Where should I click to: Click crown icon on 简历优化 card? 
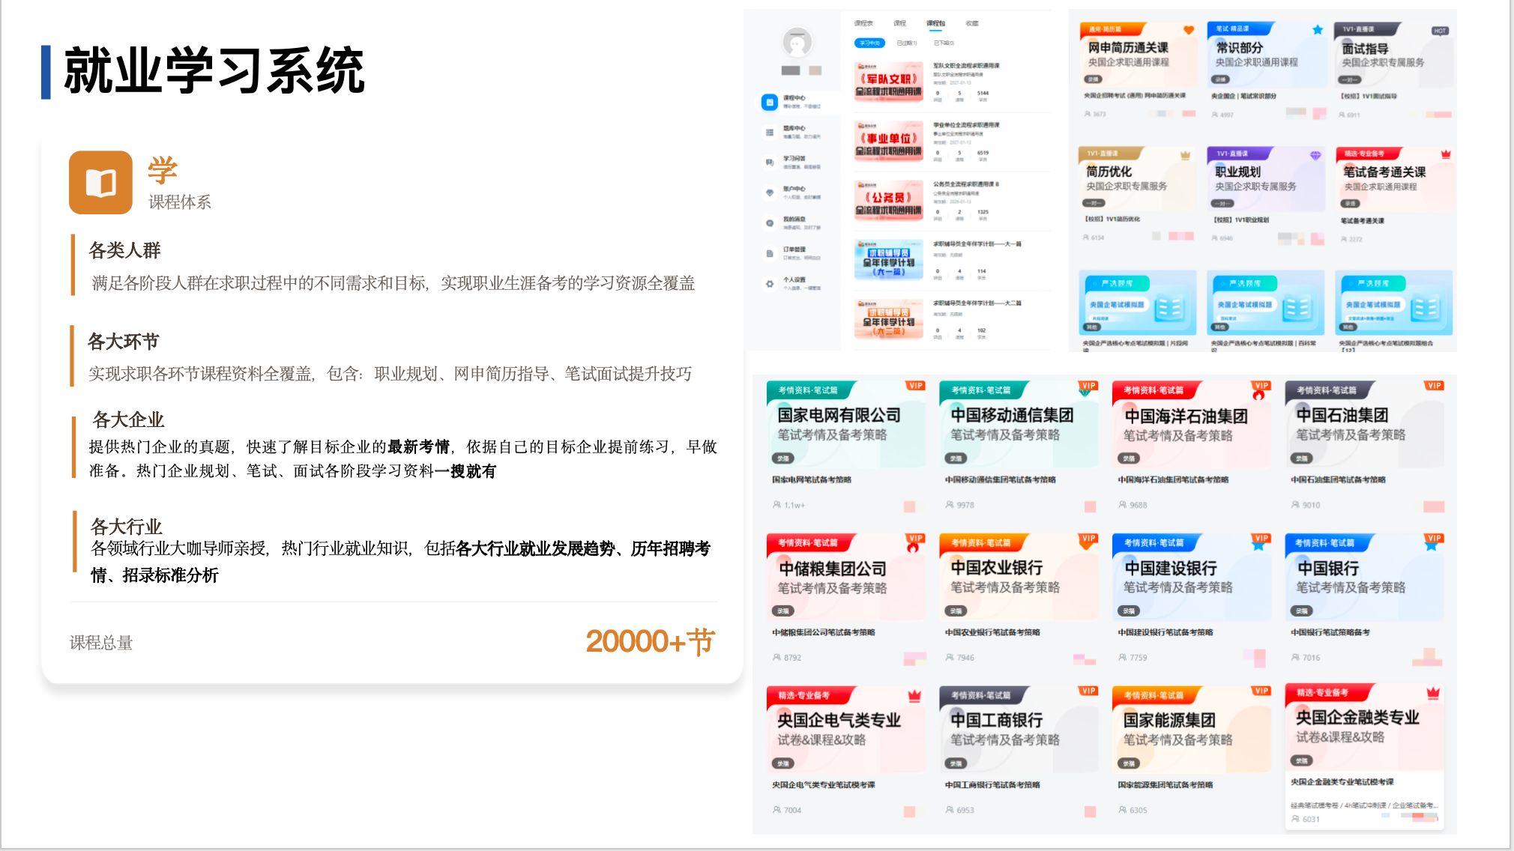pos(1185,155)
